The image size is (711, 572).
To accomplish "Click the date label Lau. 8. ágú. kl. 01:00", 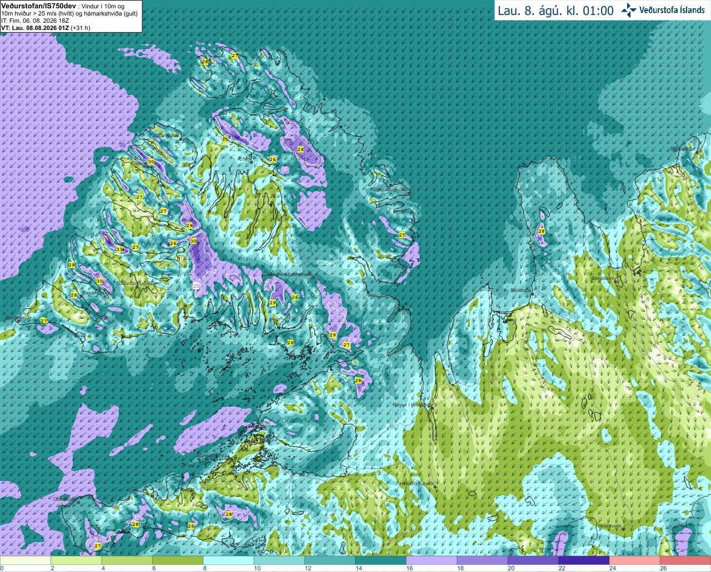I will coord(555,10).
